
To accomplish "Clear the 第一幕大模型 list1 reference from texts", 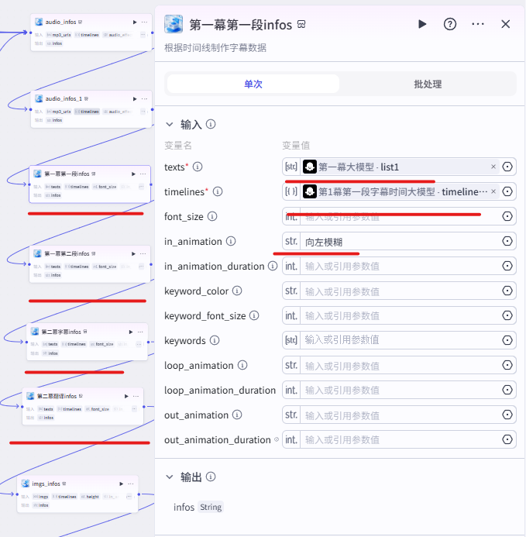I will (493, 167).
